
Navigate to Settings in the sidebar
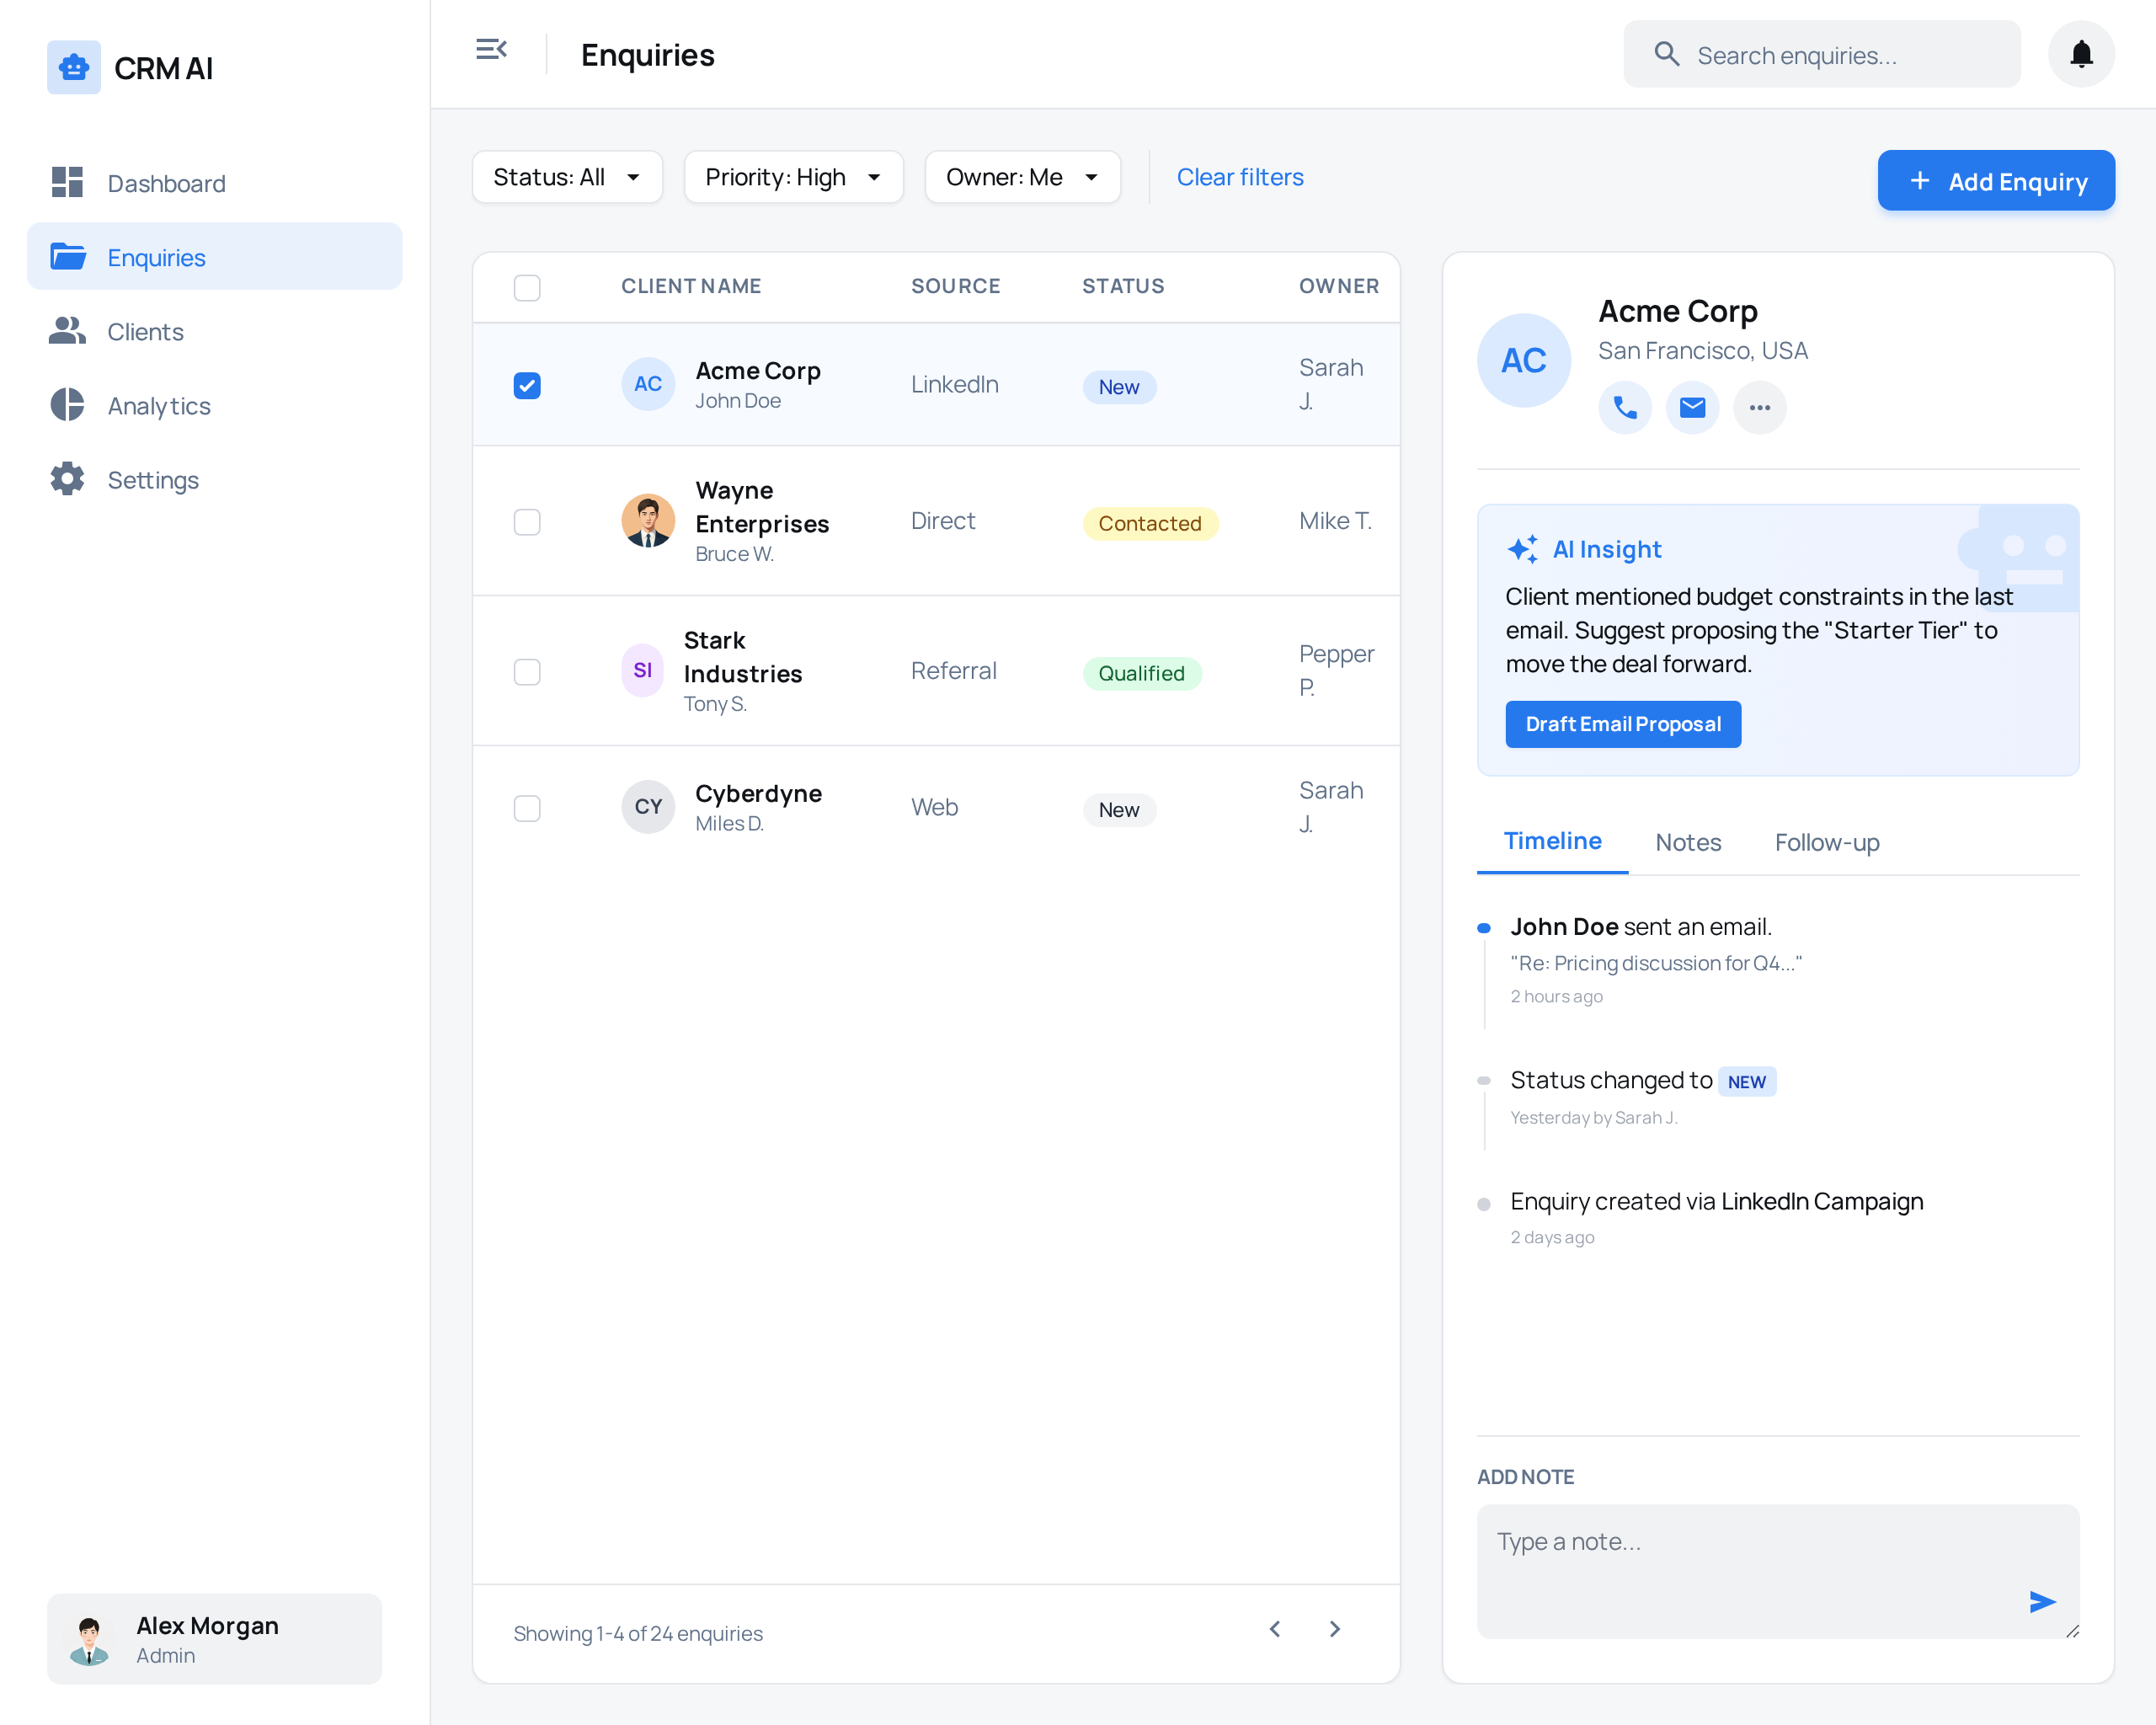(215, 479)
